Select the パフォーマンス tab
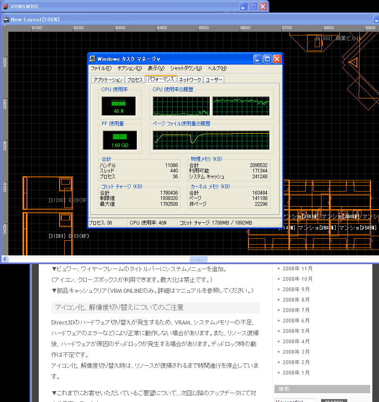This screenshot has width=379, height=402. pos(161,79)
